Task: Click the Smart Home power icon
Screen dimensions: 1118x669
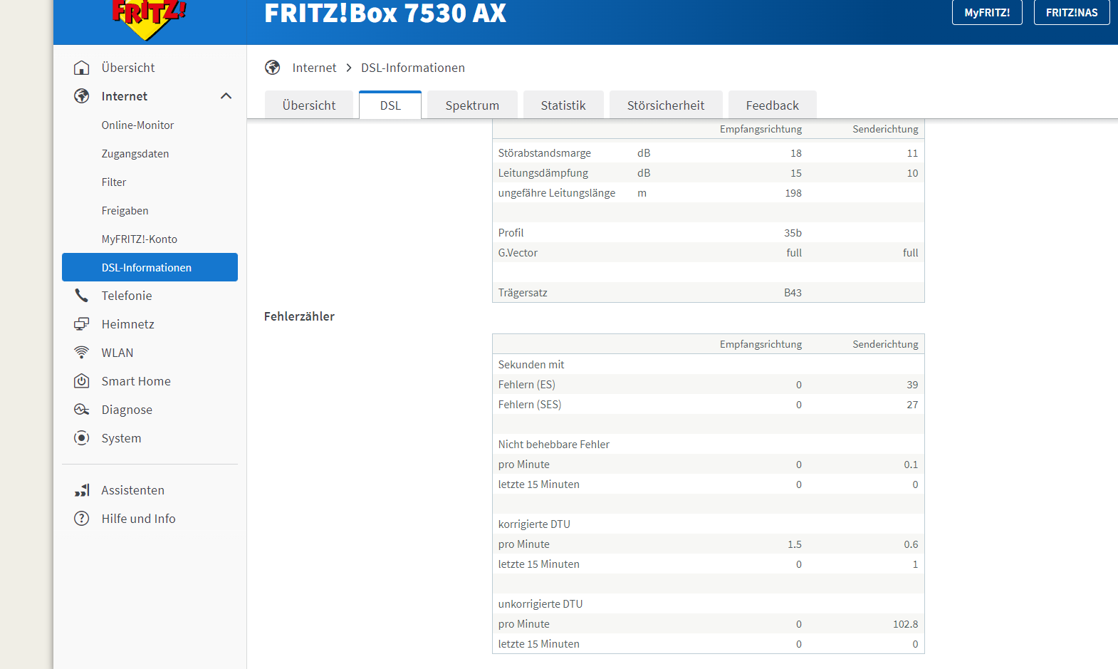Action: 82,381
